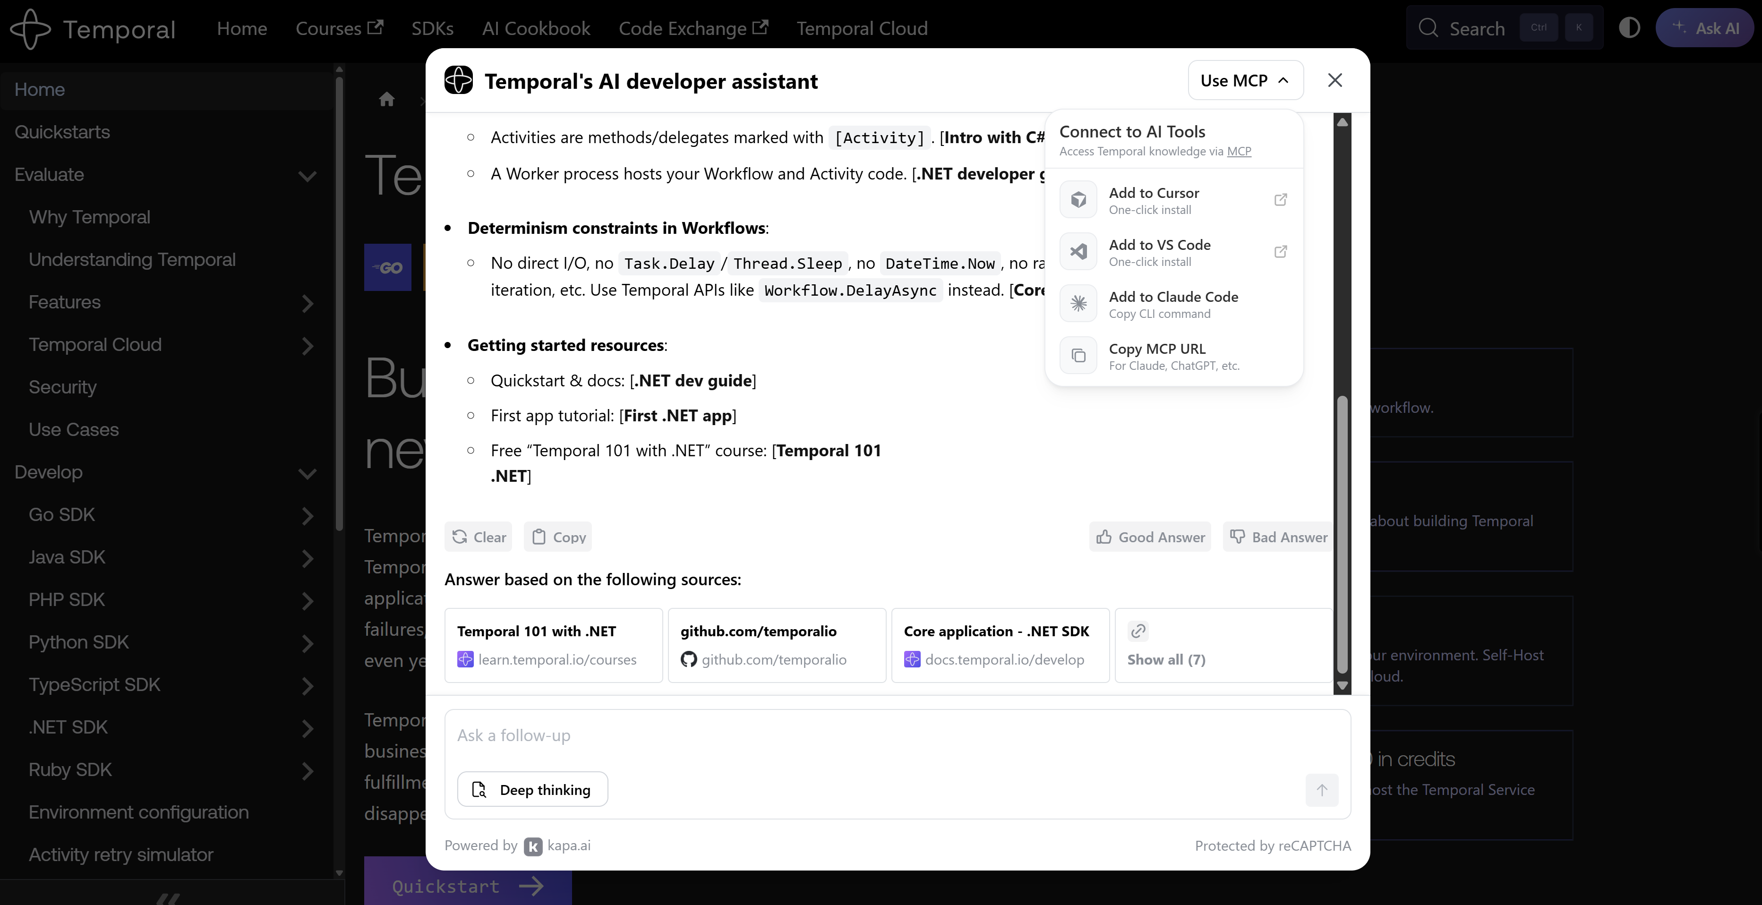The width and height of the screenshot is (1762, 905).
Task: Select the Add to VS Code icon
Action: click(x=1078, y=251)
